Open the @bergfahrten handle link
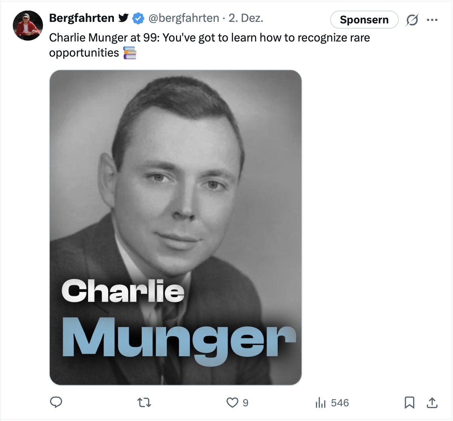The width and height of the screenshot is (453, 421). click(184, 18)
